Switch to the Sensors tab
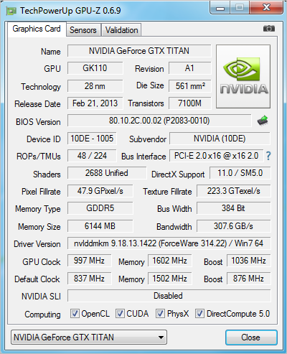The height and width of the screenshot is (354, 287). [83, 30]
